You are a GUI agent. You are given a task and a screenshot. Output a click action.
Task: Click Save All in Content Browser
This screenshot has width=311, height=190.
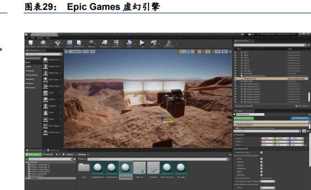(48, 155)
